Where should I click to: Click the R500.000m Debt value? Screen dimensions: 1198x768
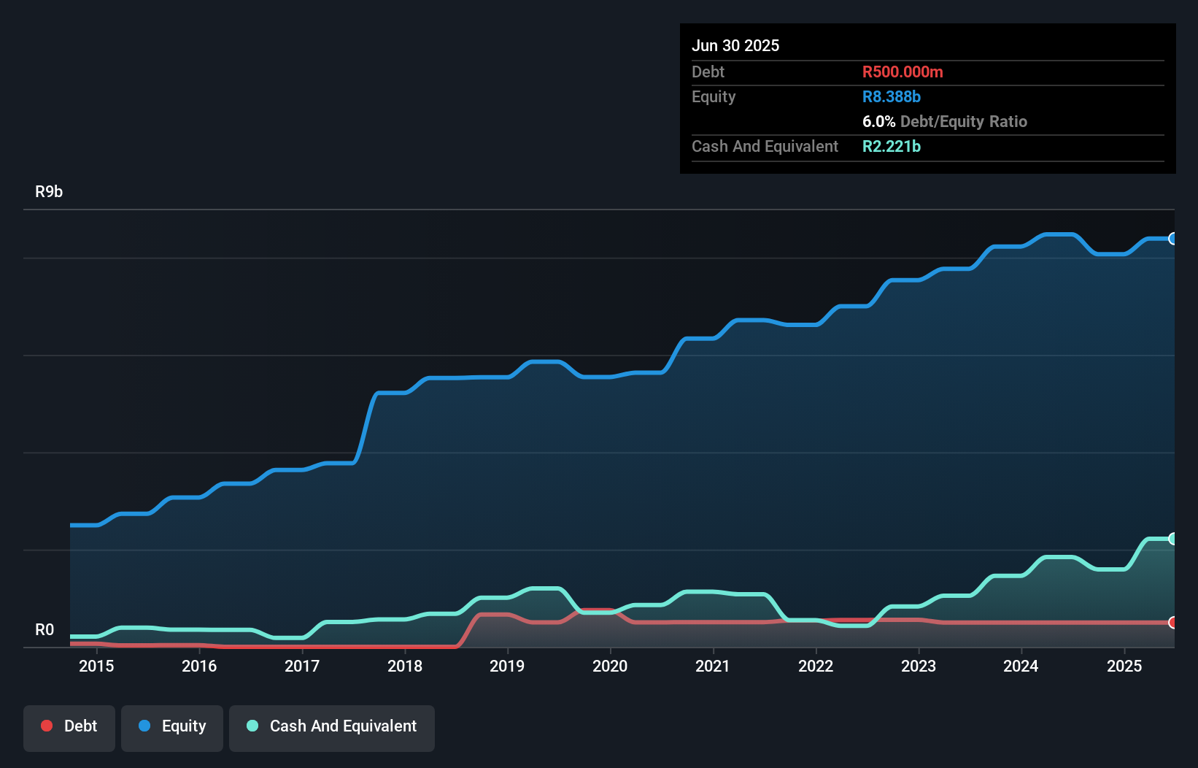tap(903, 72)
